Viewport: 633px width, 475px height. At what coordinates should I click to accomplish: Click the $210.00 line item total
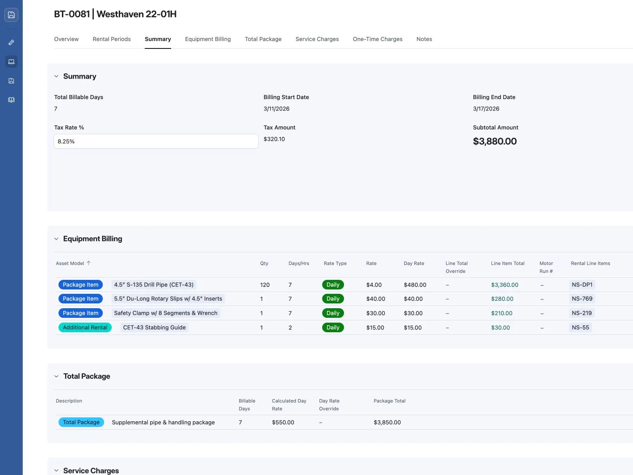click(502, 313)
